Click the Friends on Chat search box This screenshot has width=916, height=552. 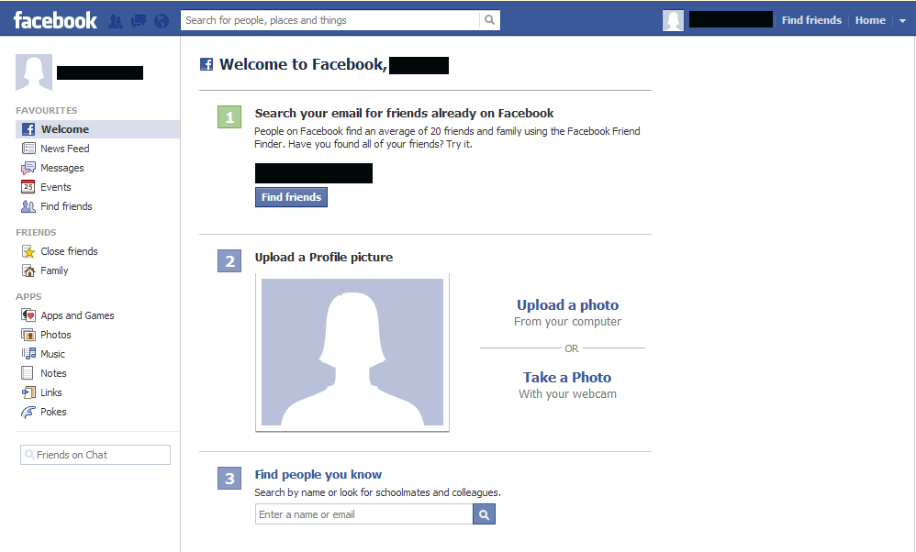coord(95,454)
